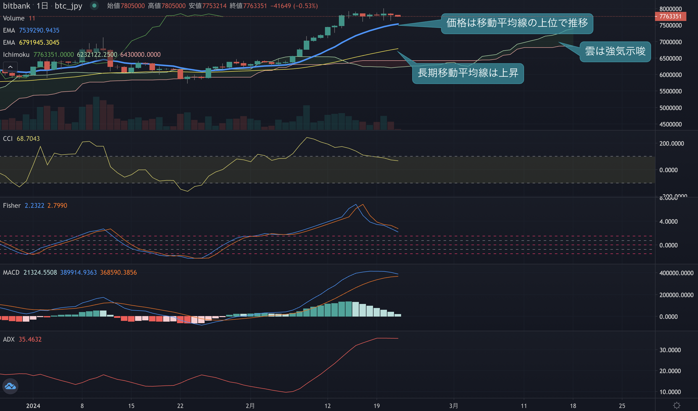Select the 雲は強気示唆 callout annotation

(x=615, y=52)
